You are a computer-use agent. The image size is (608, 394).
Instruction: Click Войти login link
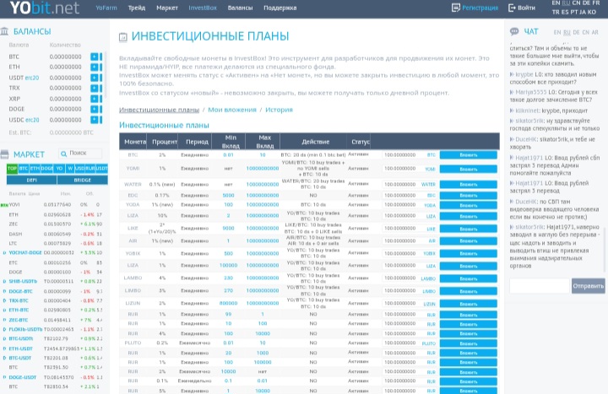click(x=527, y=8)
